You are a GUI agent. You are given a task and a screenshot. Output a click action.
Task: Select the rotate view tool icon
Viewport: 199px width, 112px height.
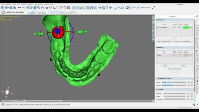point(104,8)
